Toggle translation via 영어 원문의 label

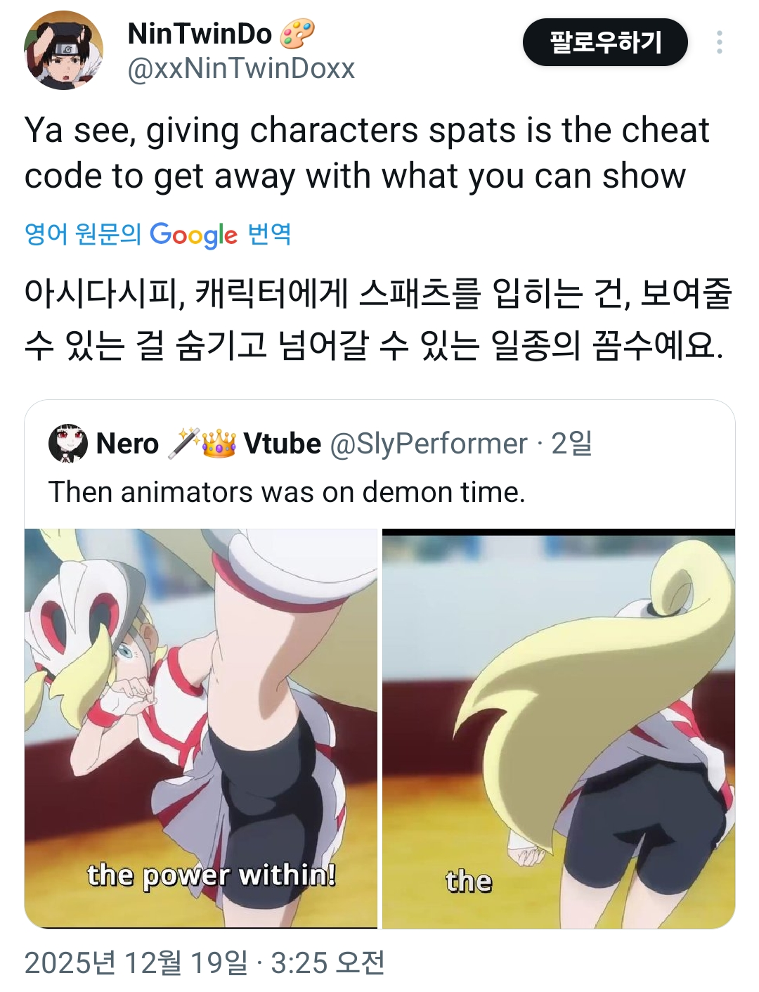(x=83, y=234)
